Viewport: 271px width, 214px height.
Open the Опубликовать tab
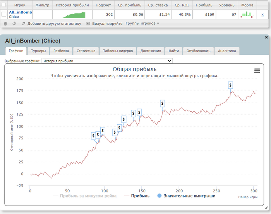click(x=198, y=51)
